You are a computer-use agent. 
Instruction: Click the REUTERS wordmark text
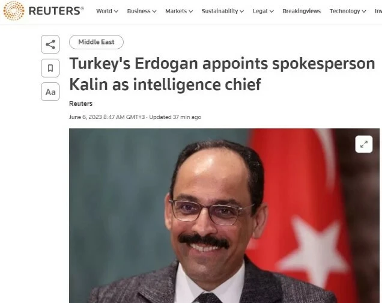56,11
